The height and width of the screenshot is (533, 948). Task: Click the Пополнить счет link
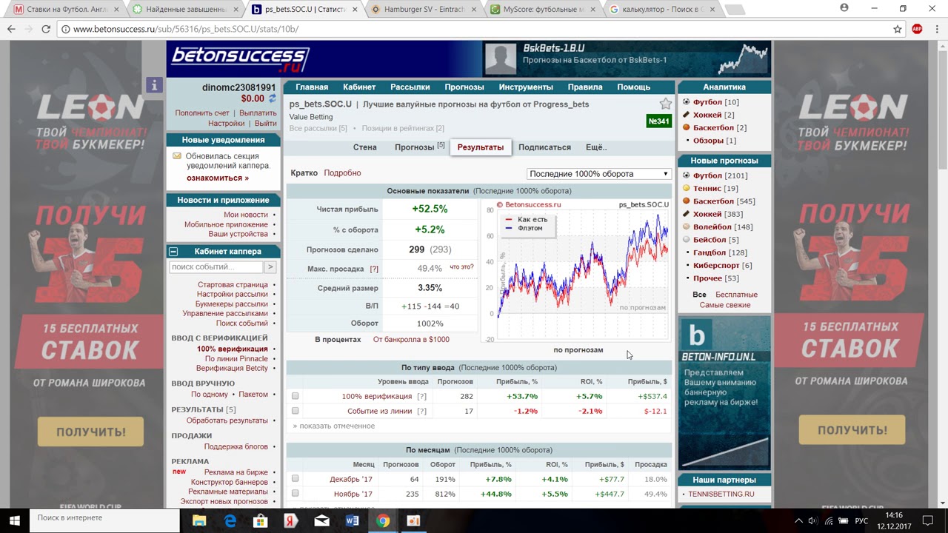(x=202, y=113)
